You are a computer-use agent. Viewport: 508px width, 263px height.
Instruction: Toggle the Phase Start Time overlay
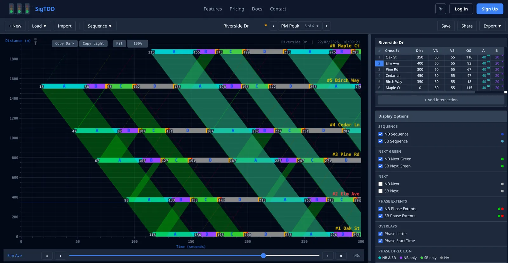click(380, 241)
